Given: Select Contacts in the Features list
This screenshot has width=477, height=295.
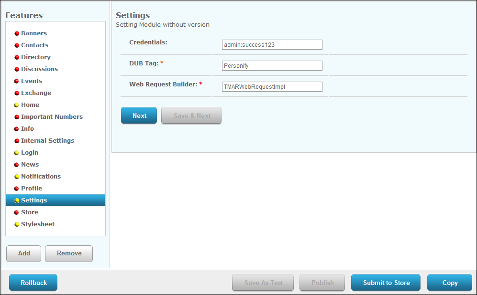Looking at the screenshot, I should (34, 45).
